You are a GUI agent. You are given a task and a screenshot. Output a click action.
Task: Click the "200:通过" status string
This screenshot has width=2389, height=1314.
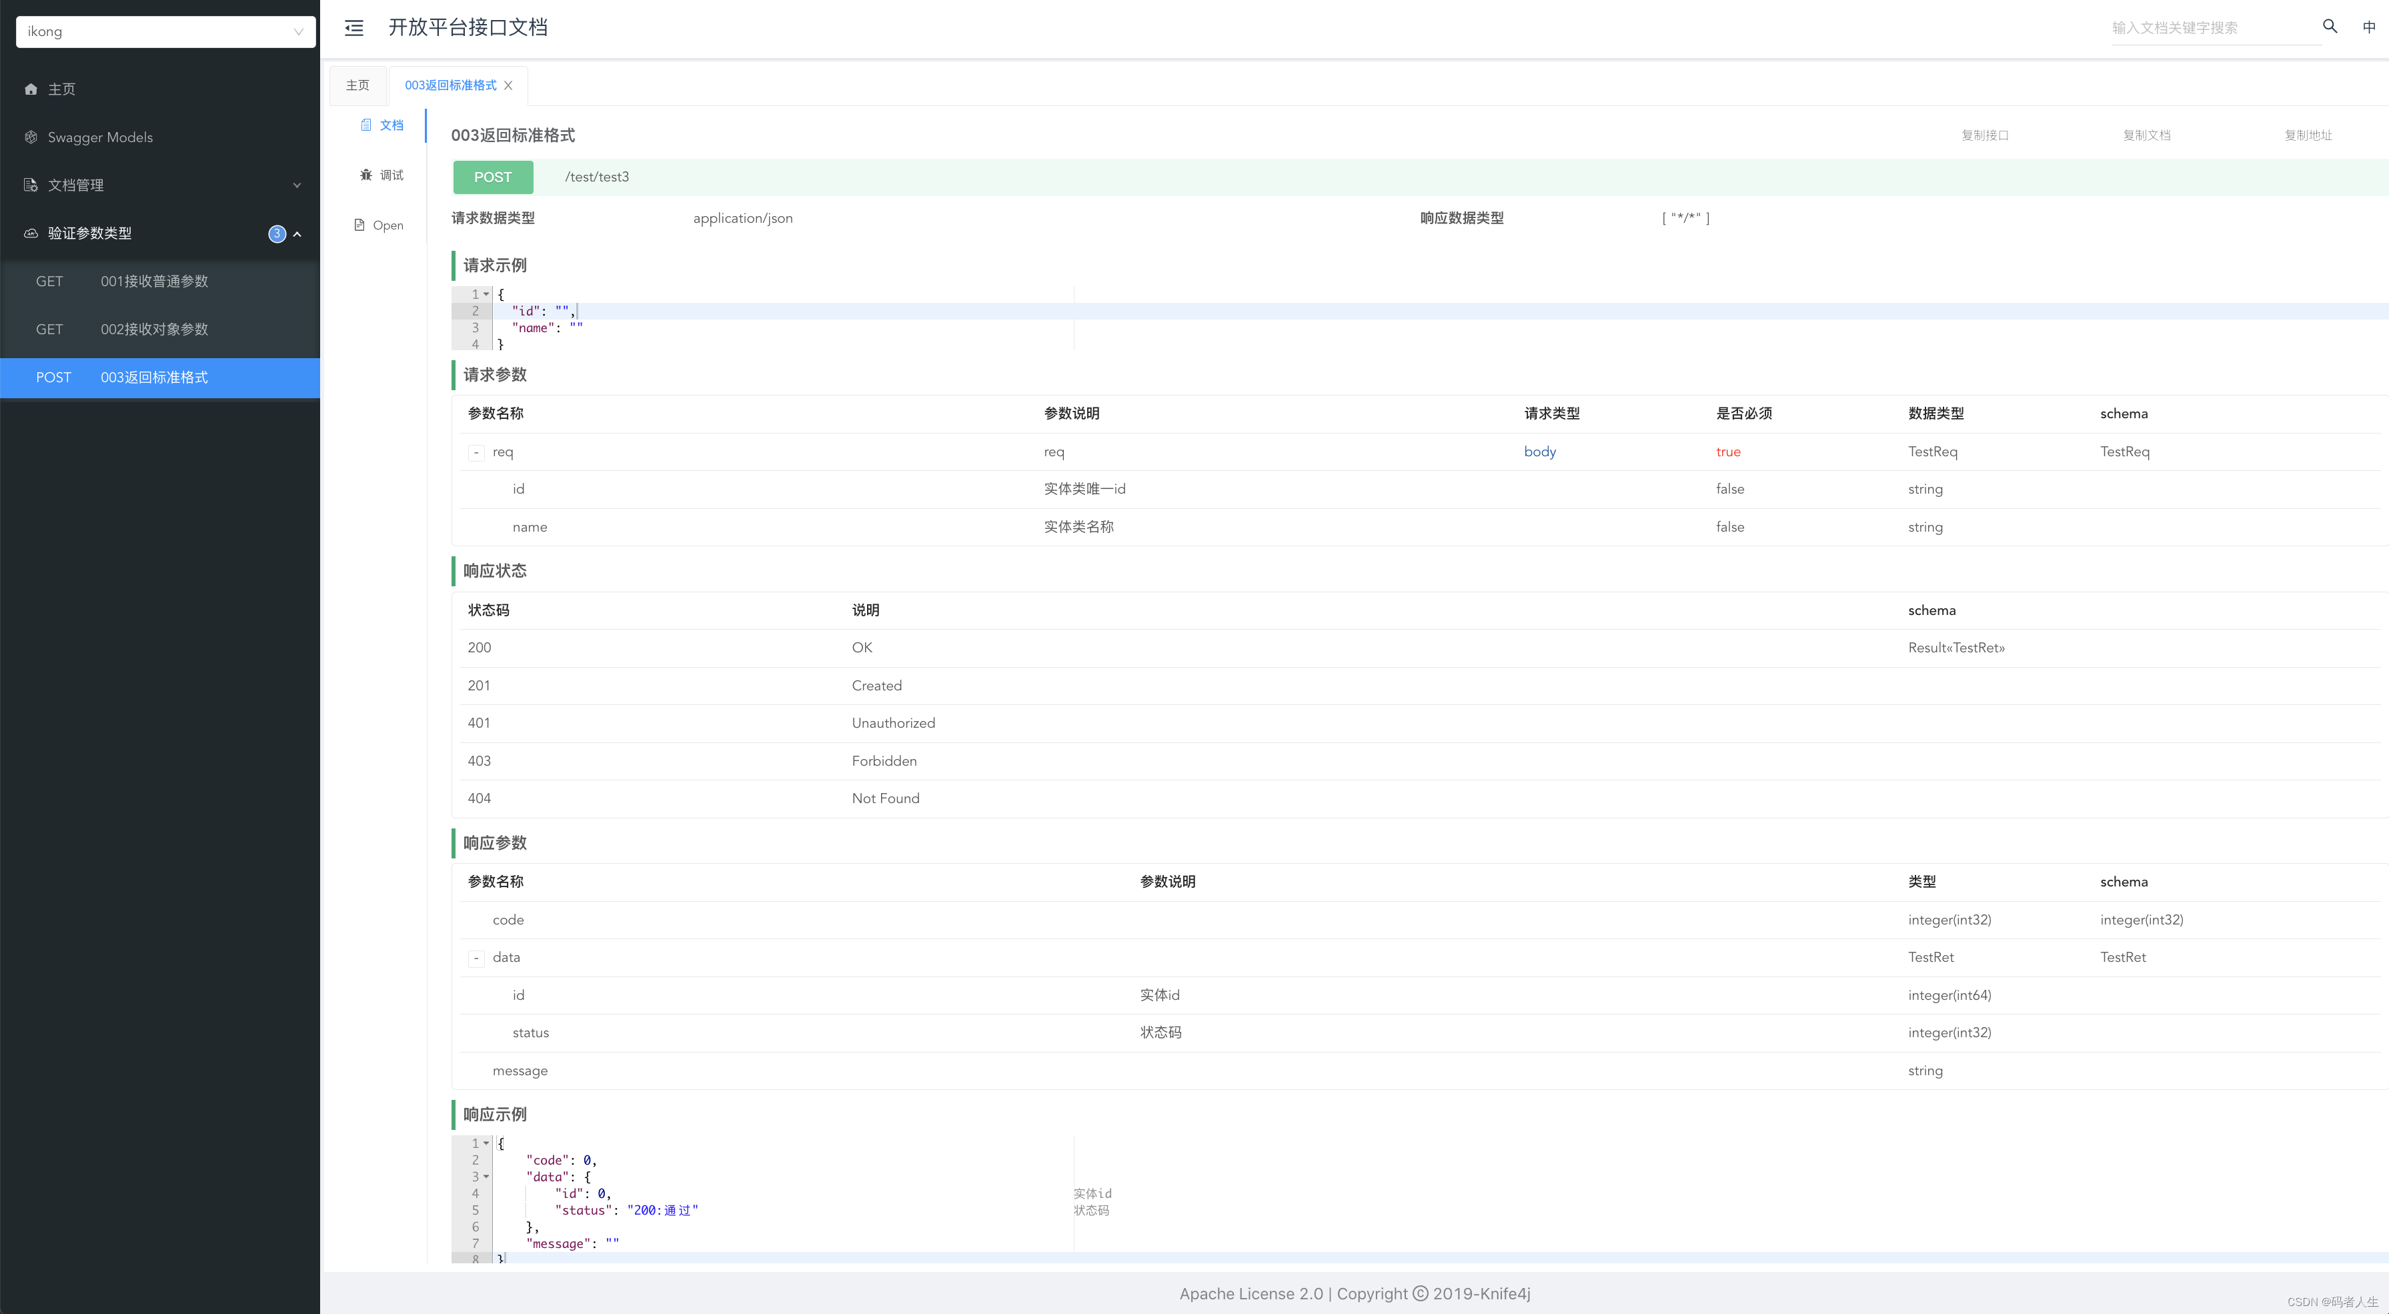pyautogui.click(x=662, y=1210)
